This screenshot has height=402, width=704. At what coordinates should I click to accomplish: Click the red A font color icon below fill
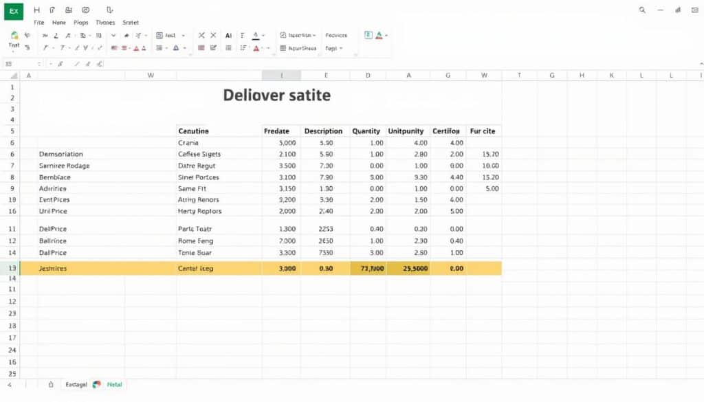click(256, 48)
